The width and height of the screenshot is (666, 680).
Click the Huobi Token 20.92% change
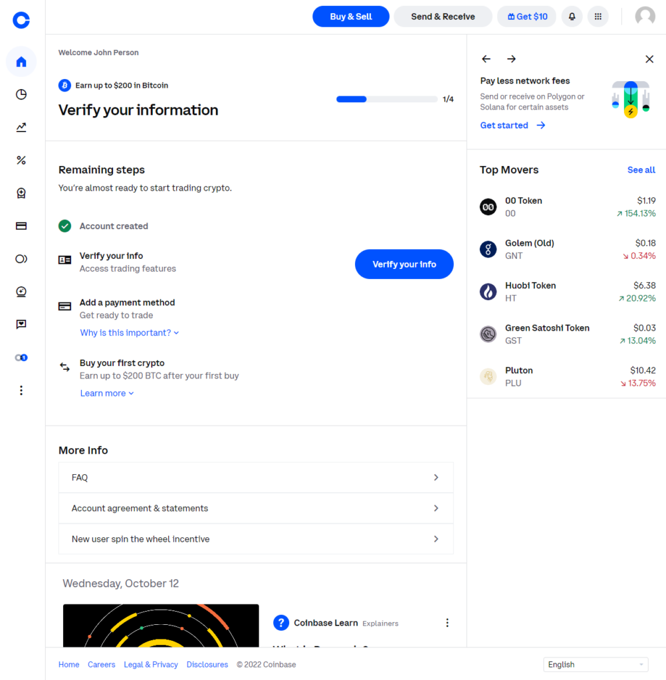(637, 298)
